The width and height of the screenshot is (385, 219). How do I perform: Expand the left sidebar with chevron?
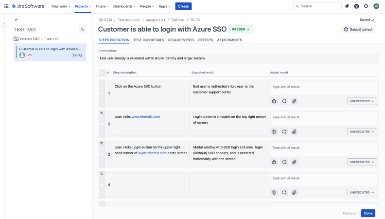(x=4, y=23)
